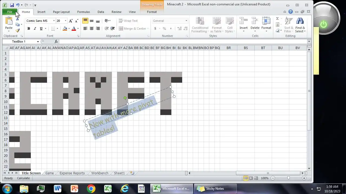The height and width of the screenshot is (194, 346).
Task: Click the Save icon in quick access toolbar
Action: point(12,5)
